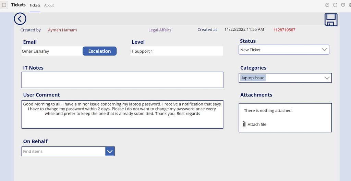
Task: Select the laptop issue category tag
Action: 253,78
